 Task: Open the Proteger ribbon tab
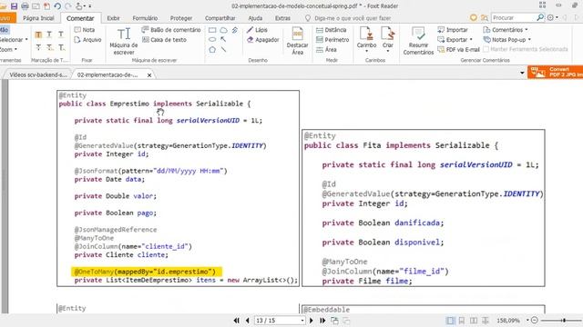[x=181, y=18]
